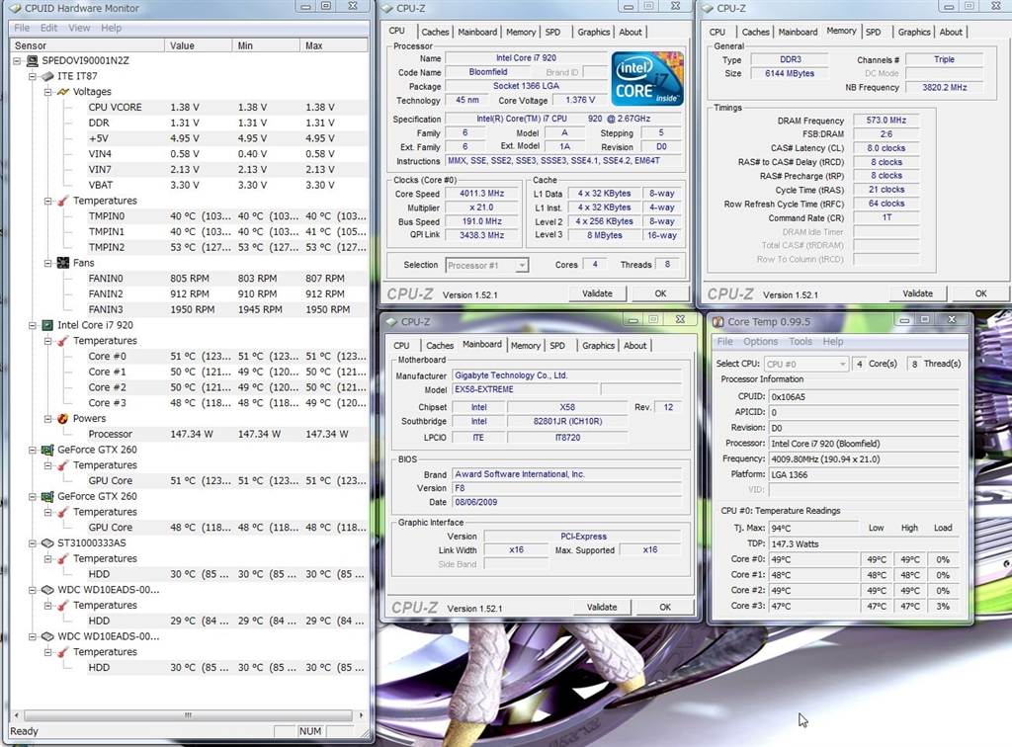Image resolution: width=1012 pixels, height=747 pixels.
Task: Collapse the Intel Core i7 920 node
Action: click(33, 325)
